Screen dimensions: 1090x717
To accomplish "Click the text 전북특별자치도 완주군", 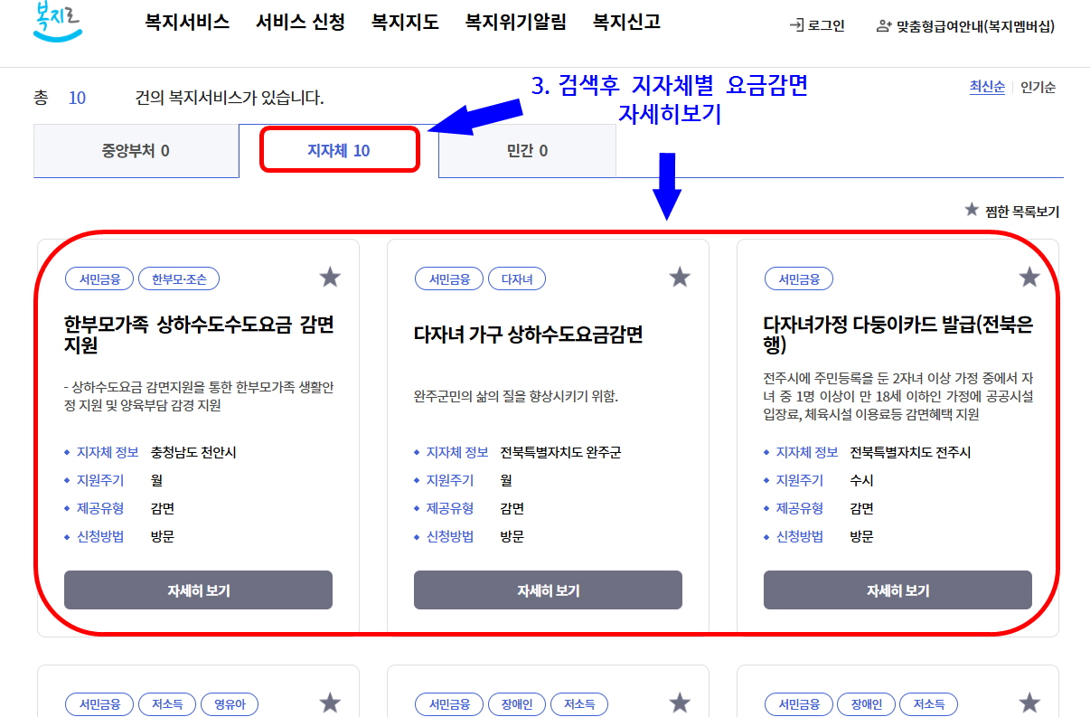I will 561,452.
